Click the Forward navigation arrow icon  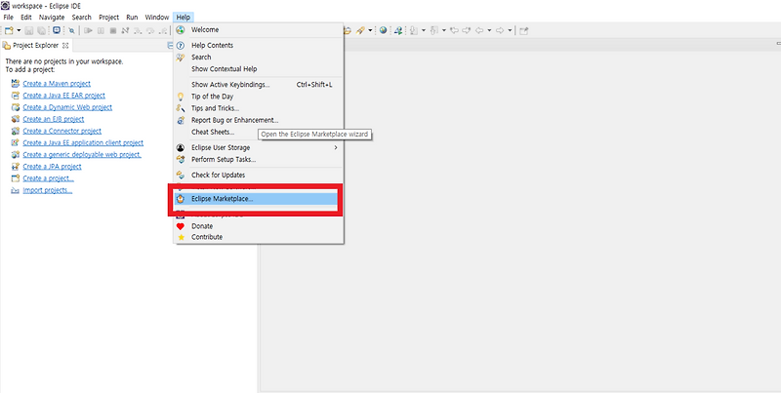pos(500,30)
